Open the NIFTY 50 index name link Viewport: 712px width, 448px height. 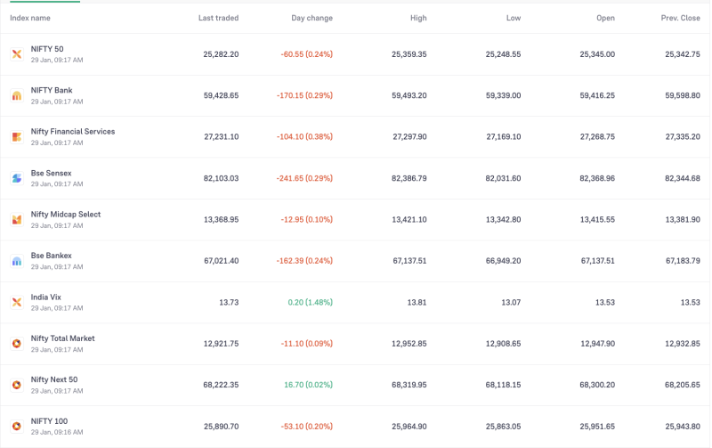point(47,49)
